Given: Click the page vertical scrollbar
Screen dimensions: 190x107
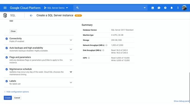Looking at the screenshot, I should (189, 87).
